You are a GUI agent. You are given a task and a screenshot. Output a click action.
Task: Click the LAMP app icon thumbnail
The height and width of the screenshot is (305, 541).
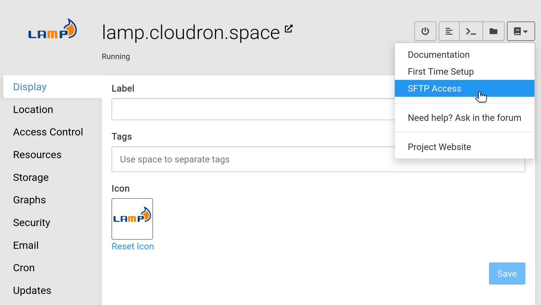coord(132,219)
